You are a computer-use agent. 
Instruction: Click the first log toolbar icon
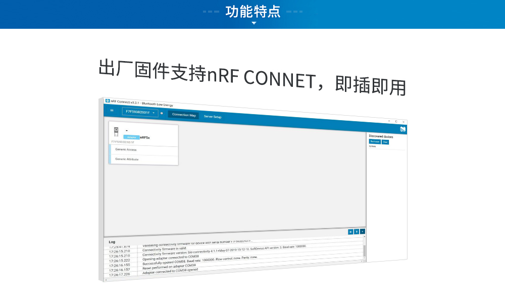[x=350, y=232]
